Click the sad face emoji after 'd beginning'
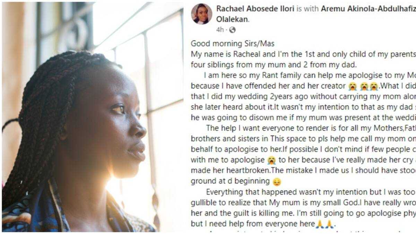 277,181
